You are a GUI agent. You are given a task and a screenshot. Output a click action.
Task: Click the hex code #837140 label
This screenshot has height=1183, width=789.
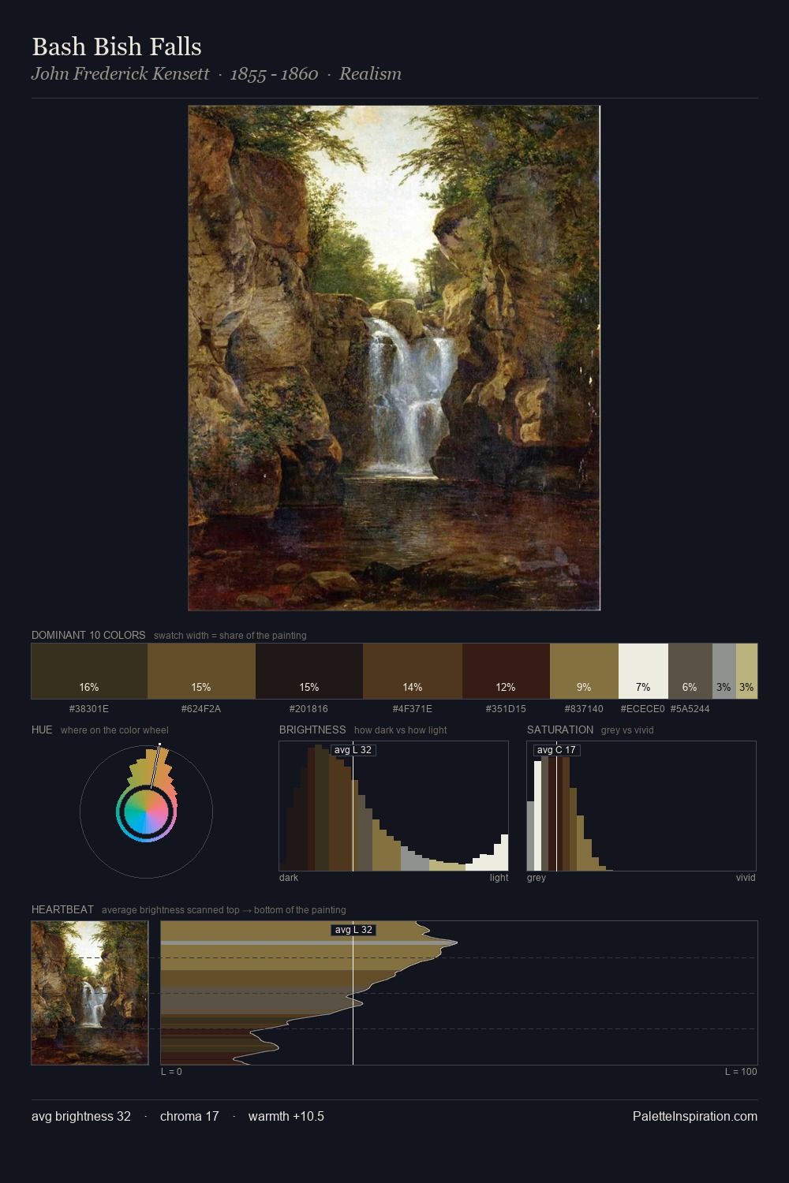584,709
